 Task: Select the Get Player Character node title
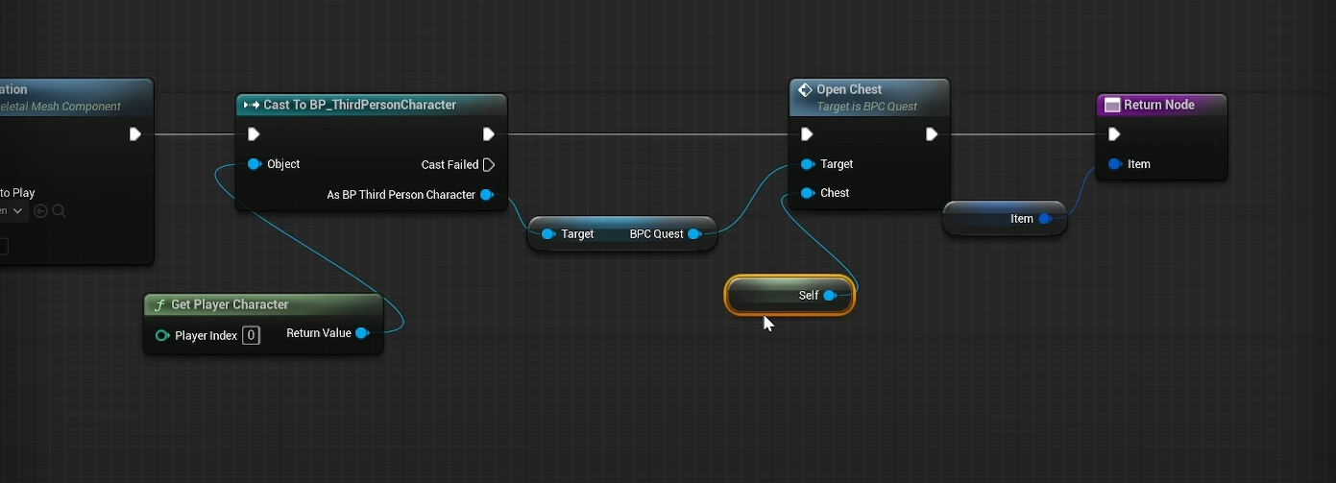click(230, 304)
